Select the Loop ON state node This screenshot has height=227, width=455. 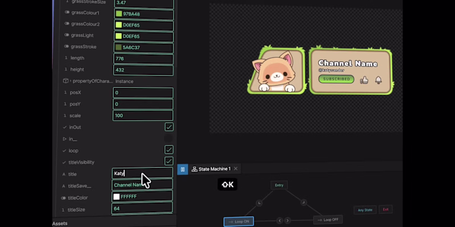pos(238,221)
